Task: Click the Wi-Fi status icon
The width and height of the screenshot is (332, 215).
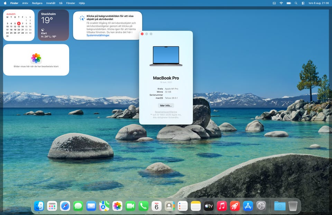Action: pos(281,3)
